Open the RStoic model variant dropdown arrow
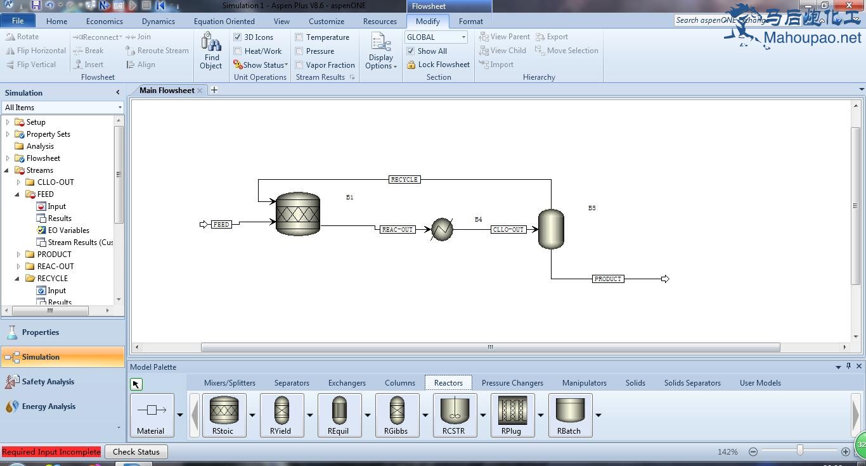The image size is (866, 466). coord(252,415)
